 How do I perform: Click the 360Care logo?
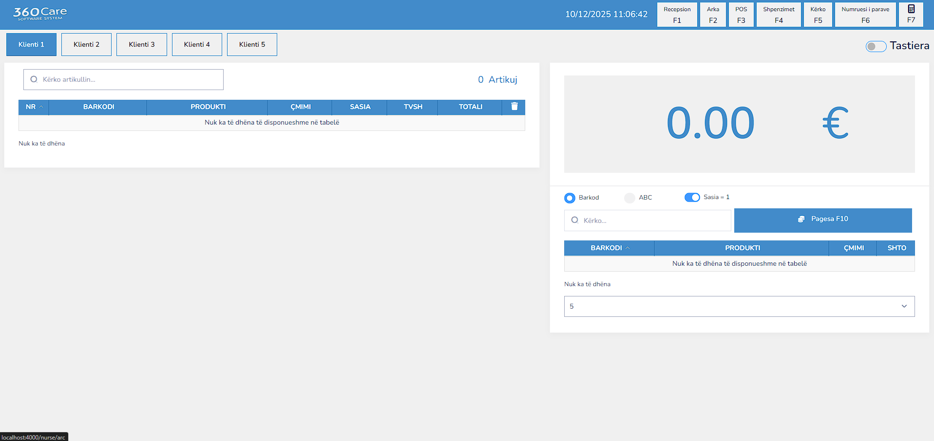(x=40, y=14)
